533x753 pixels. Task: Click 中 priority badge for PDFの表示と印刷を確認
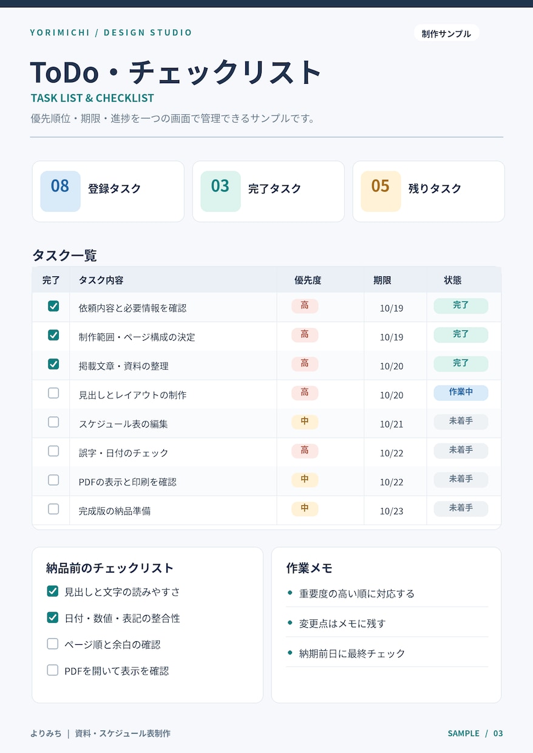[x=305, y=479]
